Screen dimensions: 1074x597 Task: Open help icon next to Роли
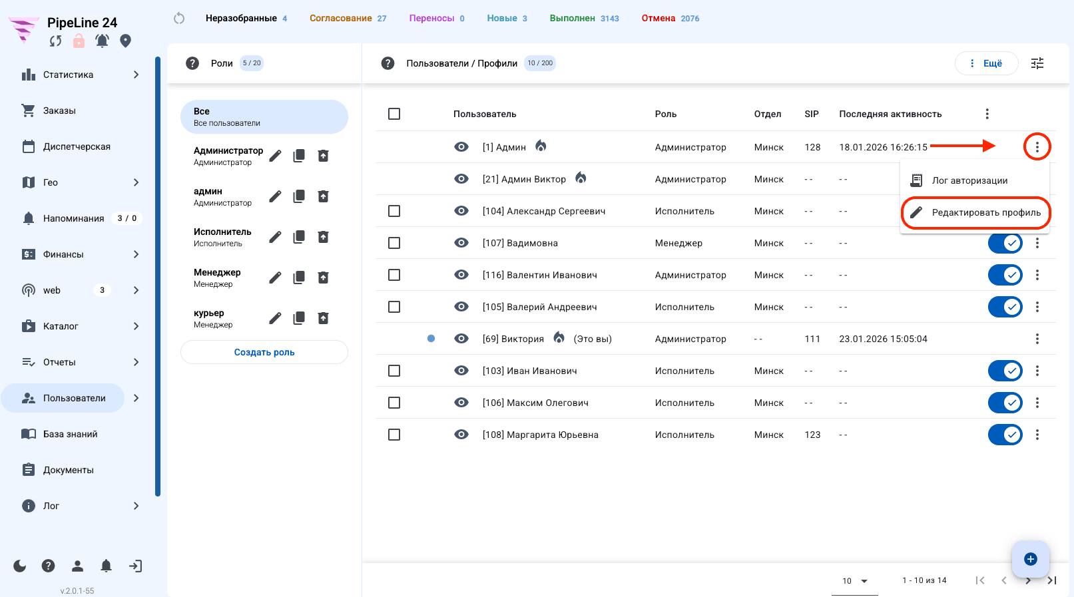tap(192, 63)
